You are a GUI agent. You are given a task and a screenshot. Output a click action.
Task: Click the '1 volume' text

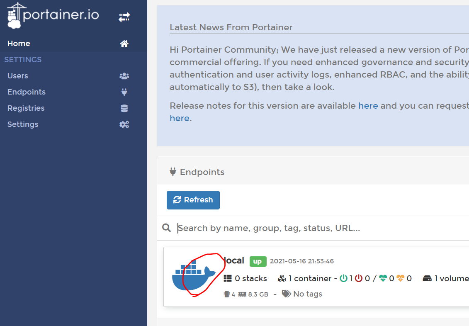click(452, 278)
